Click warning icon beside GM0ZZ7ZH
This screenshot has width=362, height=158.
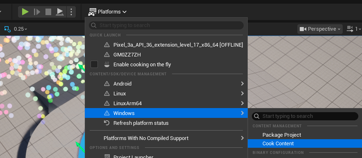(106, 55)
